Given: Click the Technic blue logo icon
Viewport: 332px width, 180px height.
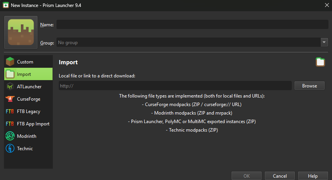Looking at the screenshot, I should [x=10, y=148].
